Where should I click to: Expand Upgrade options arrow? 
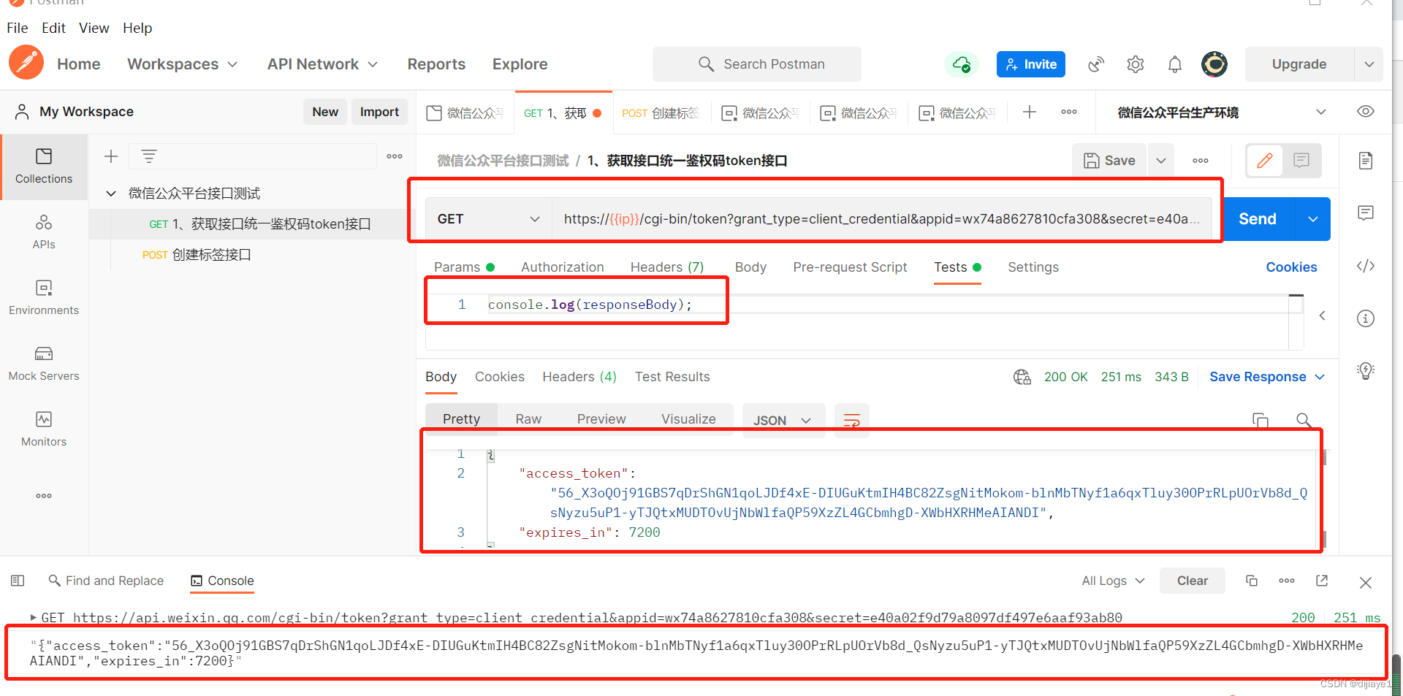pos(1369,64)
